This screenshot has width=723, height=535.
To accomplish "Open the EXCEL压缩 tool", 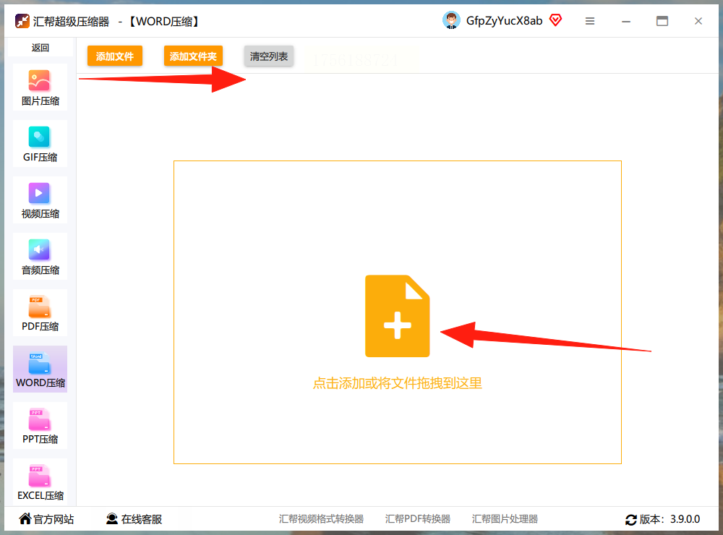I will tap(40, 482).
